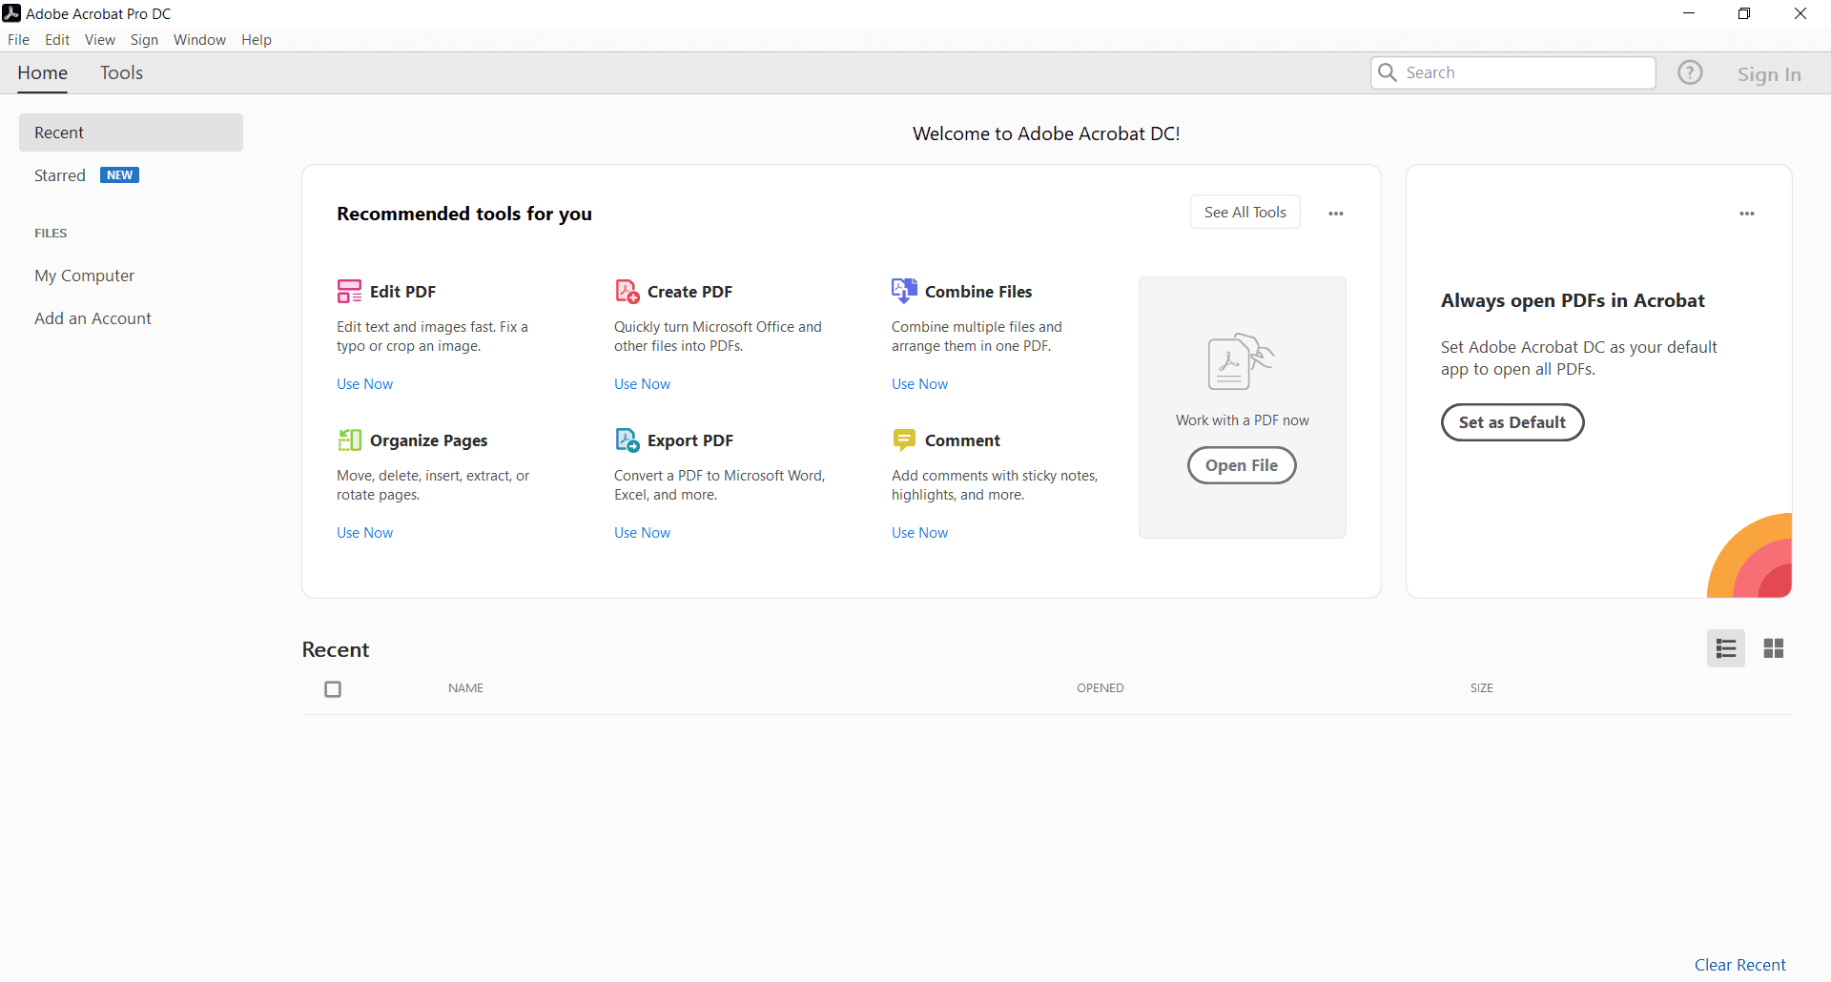Image resolution: width=1831 pixels, height=982 pixels.
Task: Open options menu for Always open PDFs card
Action: 1747,214
